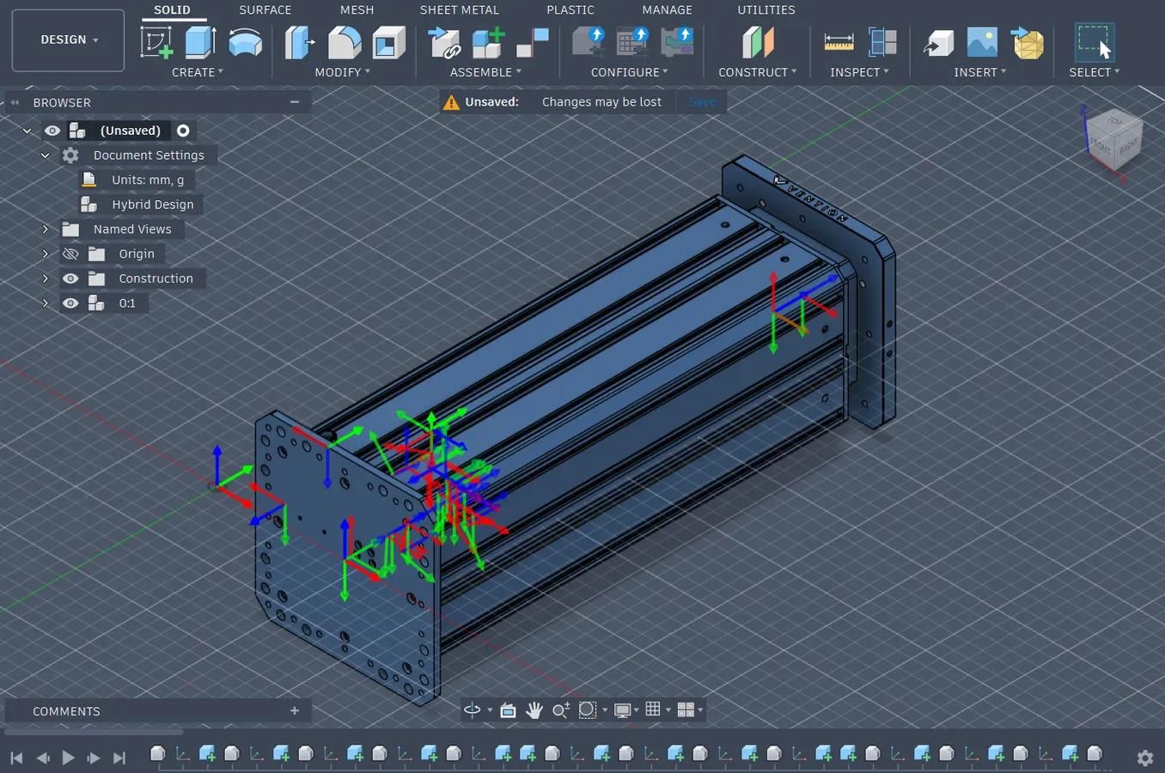The height and width of the screenshot is (773, 1165).
Task: Select the Create Sketch tool
Action: point(156,42)
